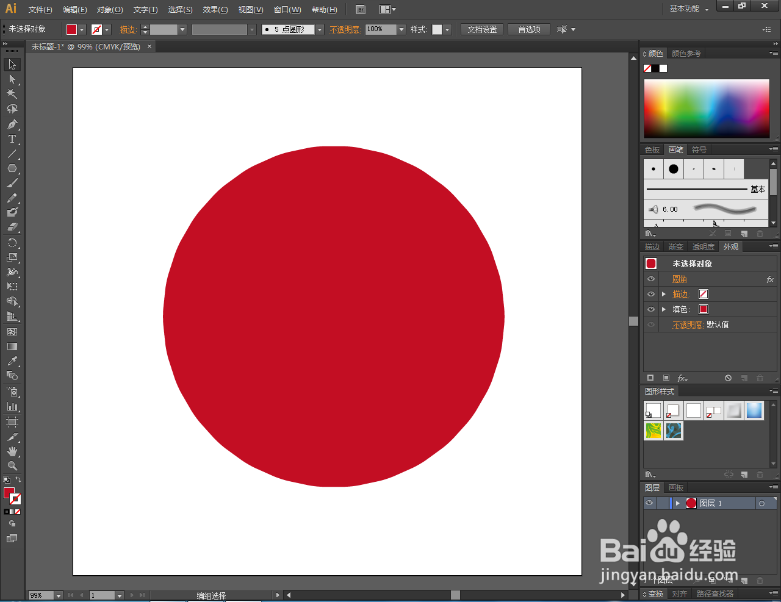Click the 填色 red swatch in Appearance
This screenshot has width=781, height=602.
pyautogui.click(x=704, y=309)
